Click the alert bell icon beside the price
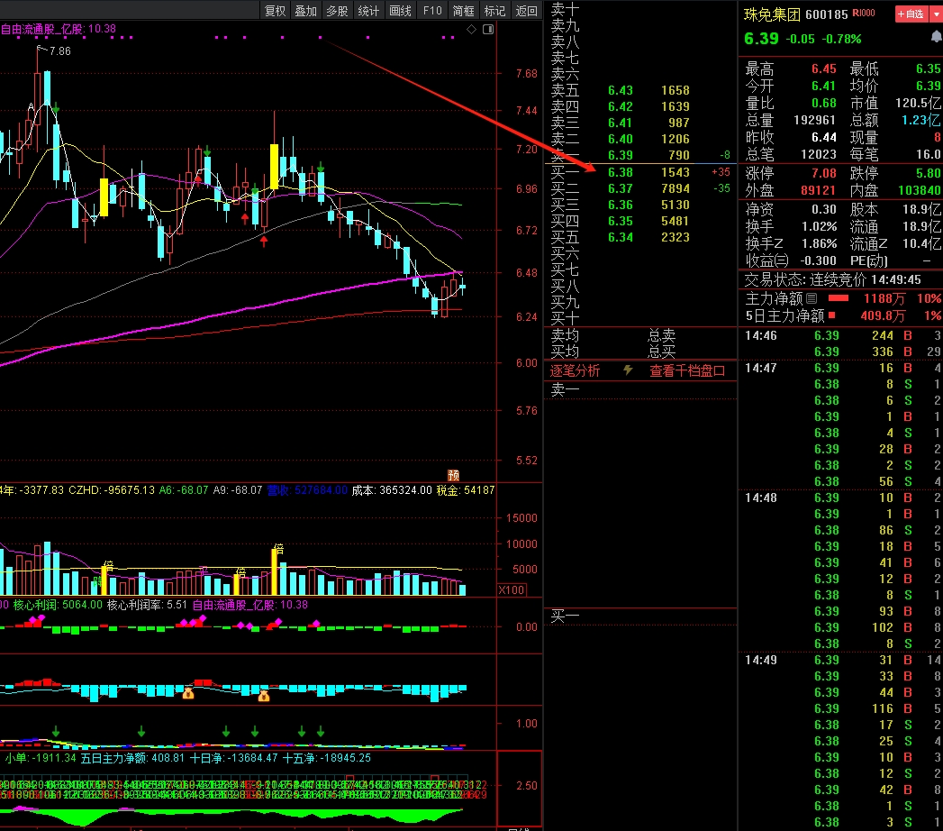Image resolution: width=943 pixels, height=831 pixels. 937,38
